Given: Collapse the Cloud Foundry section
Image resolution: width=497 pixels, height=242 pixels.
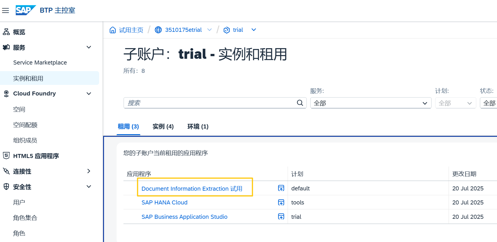Looking at the screenshot, I should (89, 94).
